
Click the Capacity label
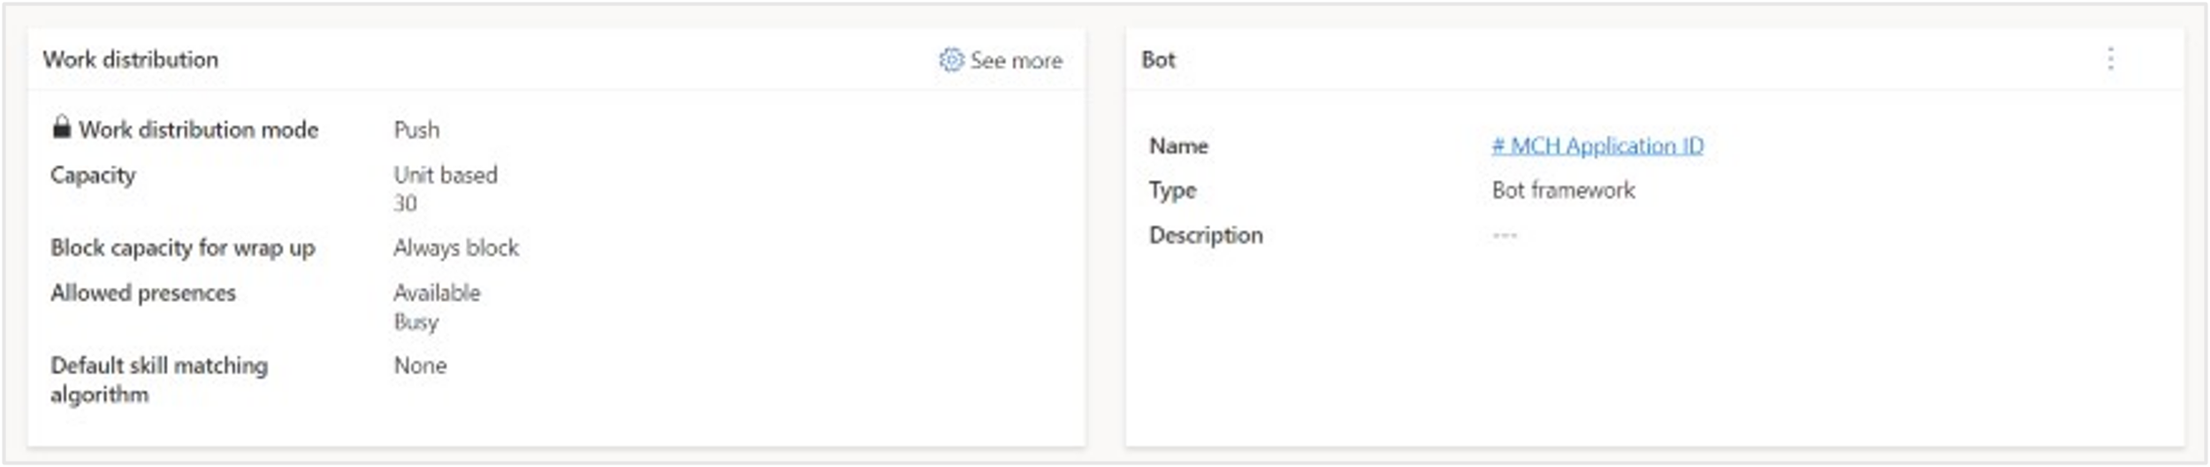(x=93, y=176)
